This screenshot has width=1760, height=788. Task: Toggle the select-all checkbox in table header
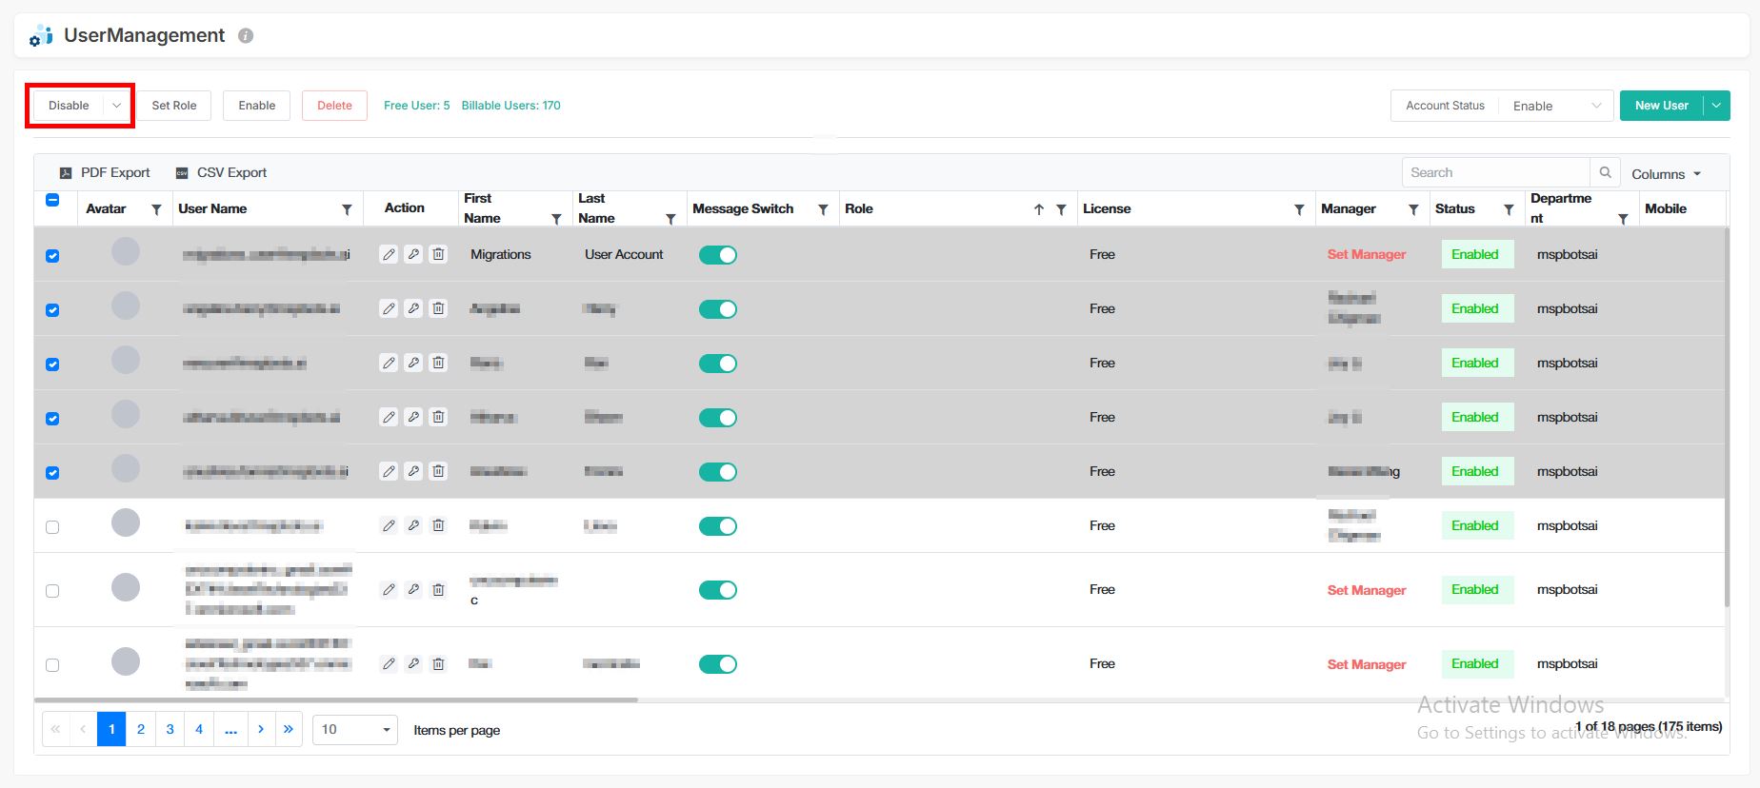click(x=52, y=200)
